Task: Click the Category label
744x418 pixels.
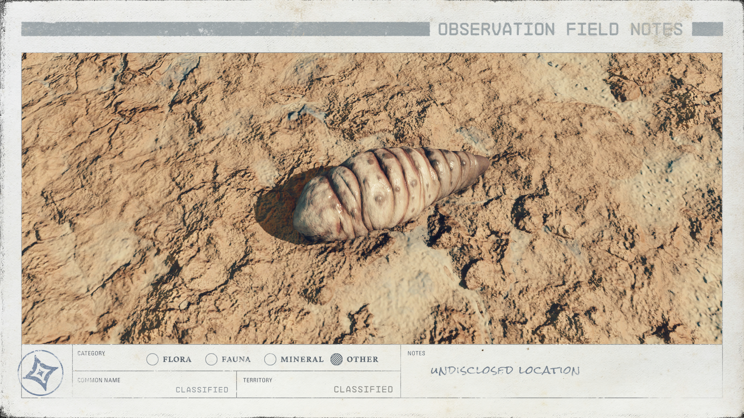Action: [x=91, y=353]
